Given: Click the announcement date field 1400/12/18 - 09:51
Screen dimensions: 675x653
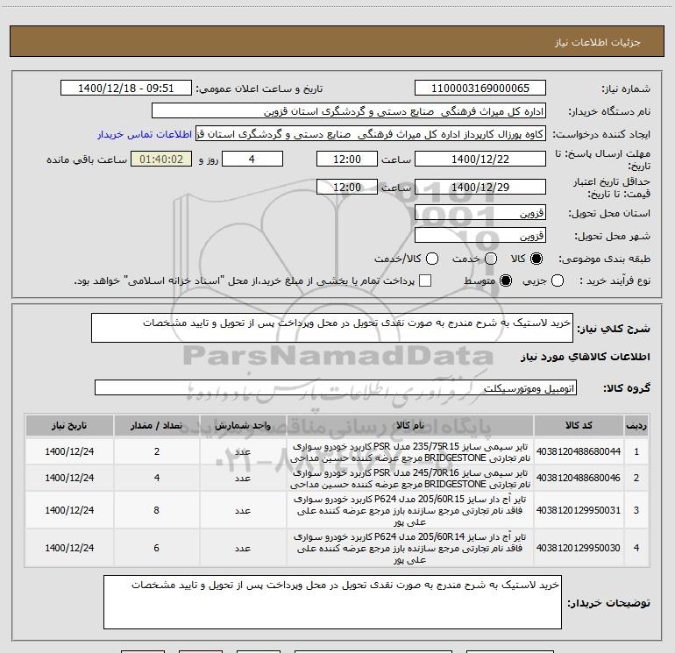Looking at the screenshot, I should point(125,89).
